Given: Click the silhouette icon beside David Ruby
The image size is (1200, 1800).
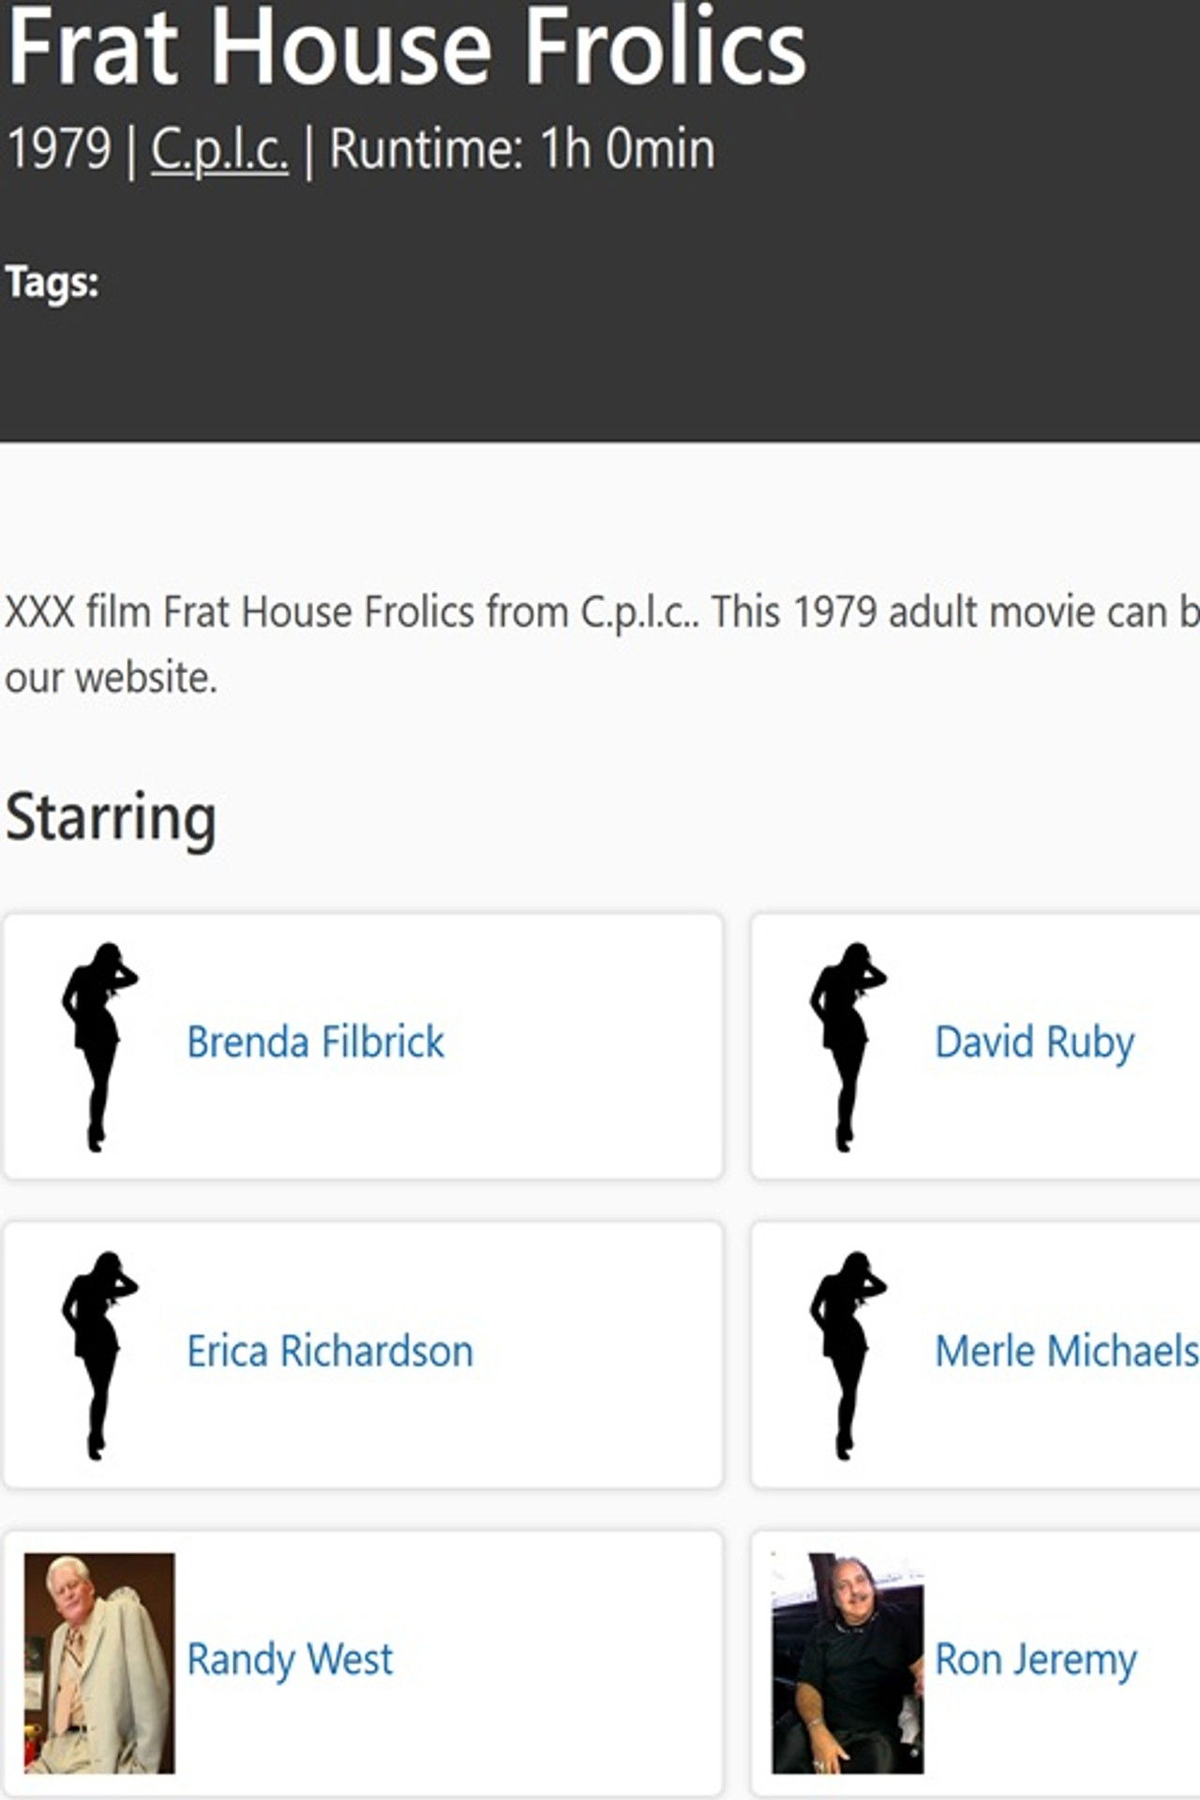Looking at the screenshot, I should [x=847, y=1046].
